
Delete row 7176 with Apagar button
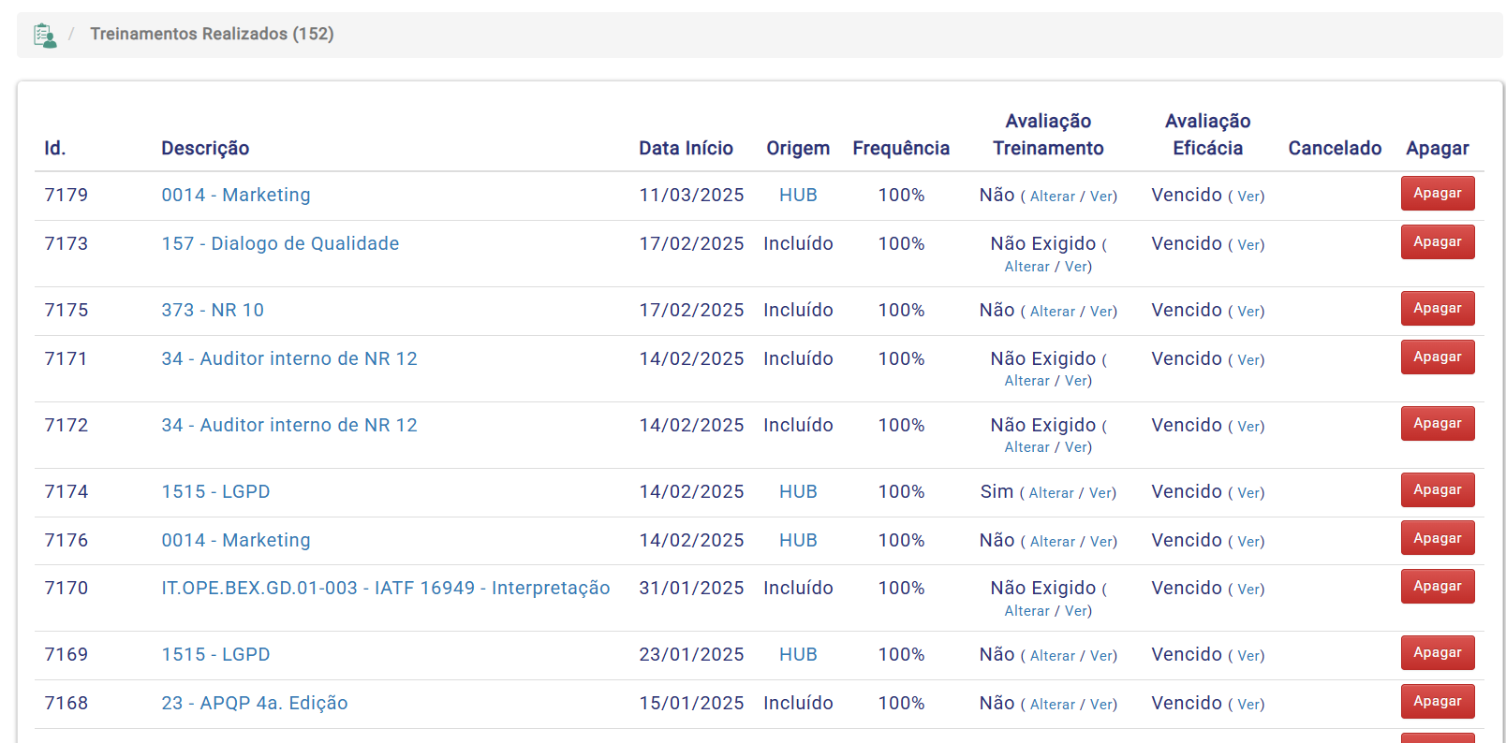pyautogui.click(x=1438, y=539)
